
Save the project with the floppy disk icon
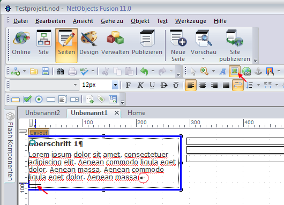[46, 71]
